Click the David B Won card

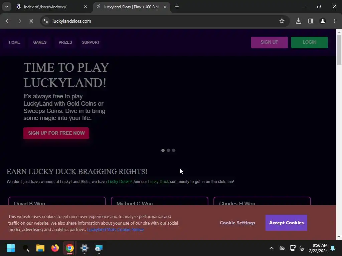[x=57, y=201]
